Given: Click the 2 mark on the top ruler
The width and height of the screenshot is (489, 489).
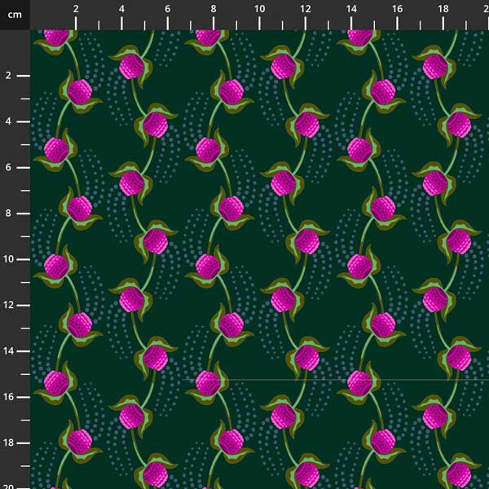Looking at the screenshot, I should [76, 9].
